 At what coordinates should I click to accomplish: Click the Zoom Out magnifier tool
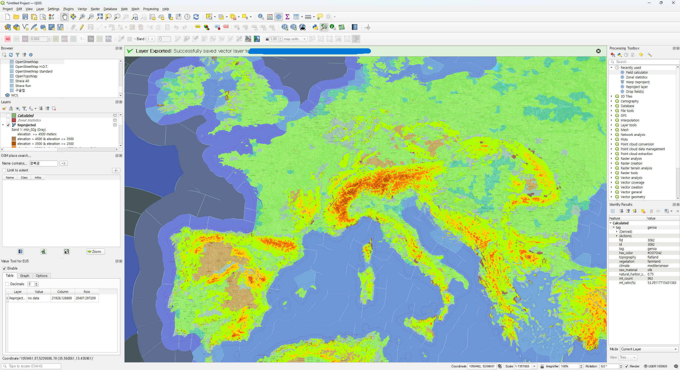click(x=91, y=17)
